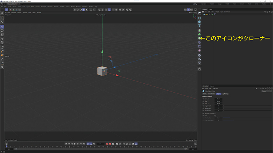
Task: Click the purple Field icon in palette
Action: (x=199, y=46)
